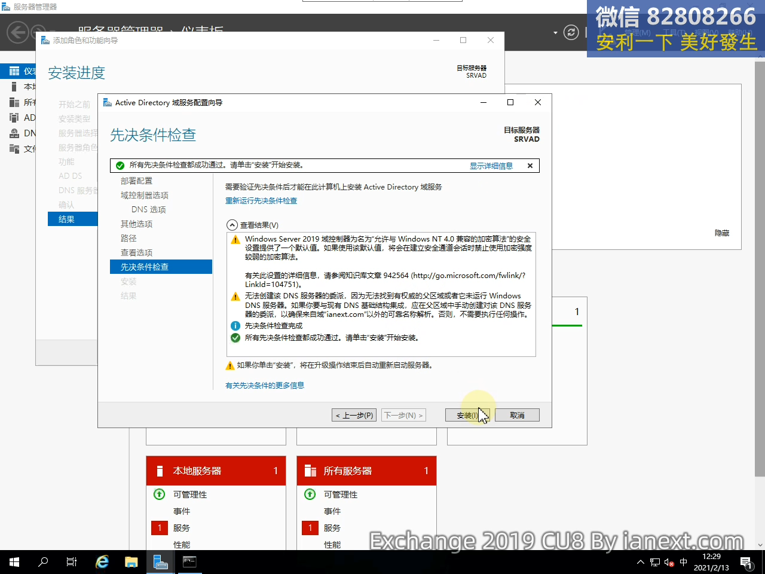Image resolution: width=765 pixels, height=574 pixels.
Task: Click 显示详细信息 link in status bar
Action: pyautogui.click(x=491, y=166)
